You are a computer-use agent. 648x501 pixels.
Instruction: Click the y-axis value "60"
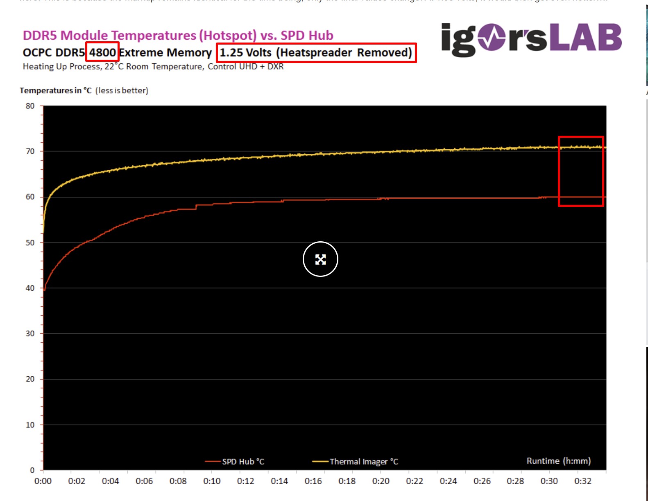point(30,197)
